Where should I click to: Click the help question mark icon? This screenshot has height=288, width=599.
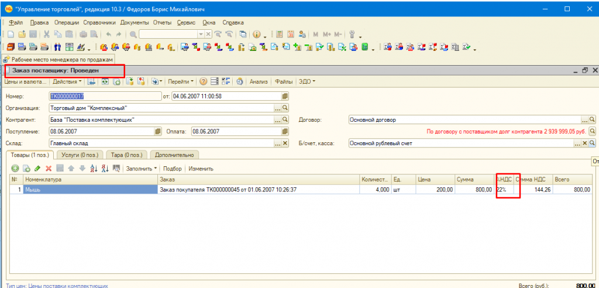point(203,82)
